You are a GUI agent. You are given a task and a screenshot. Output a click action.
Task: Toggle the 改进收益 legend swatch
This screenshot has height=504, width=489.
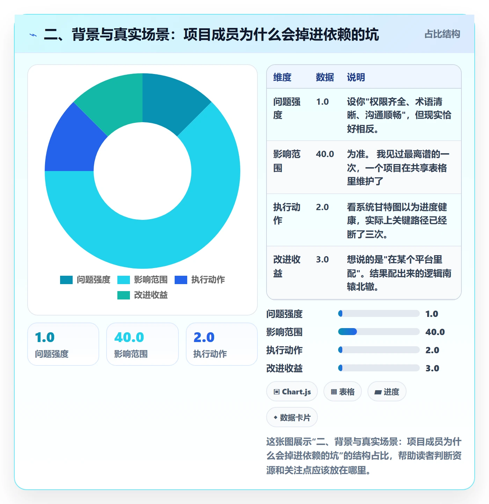tap(124, 295)
